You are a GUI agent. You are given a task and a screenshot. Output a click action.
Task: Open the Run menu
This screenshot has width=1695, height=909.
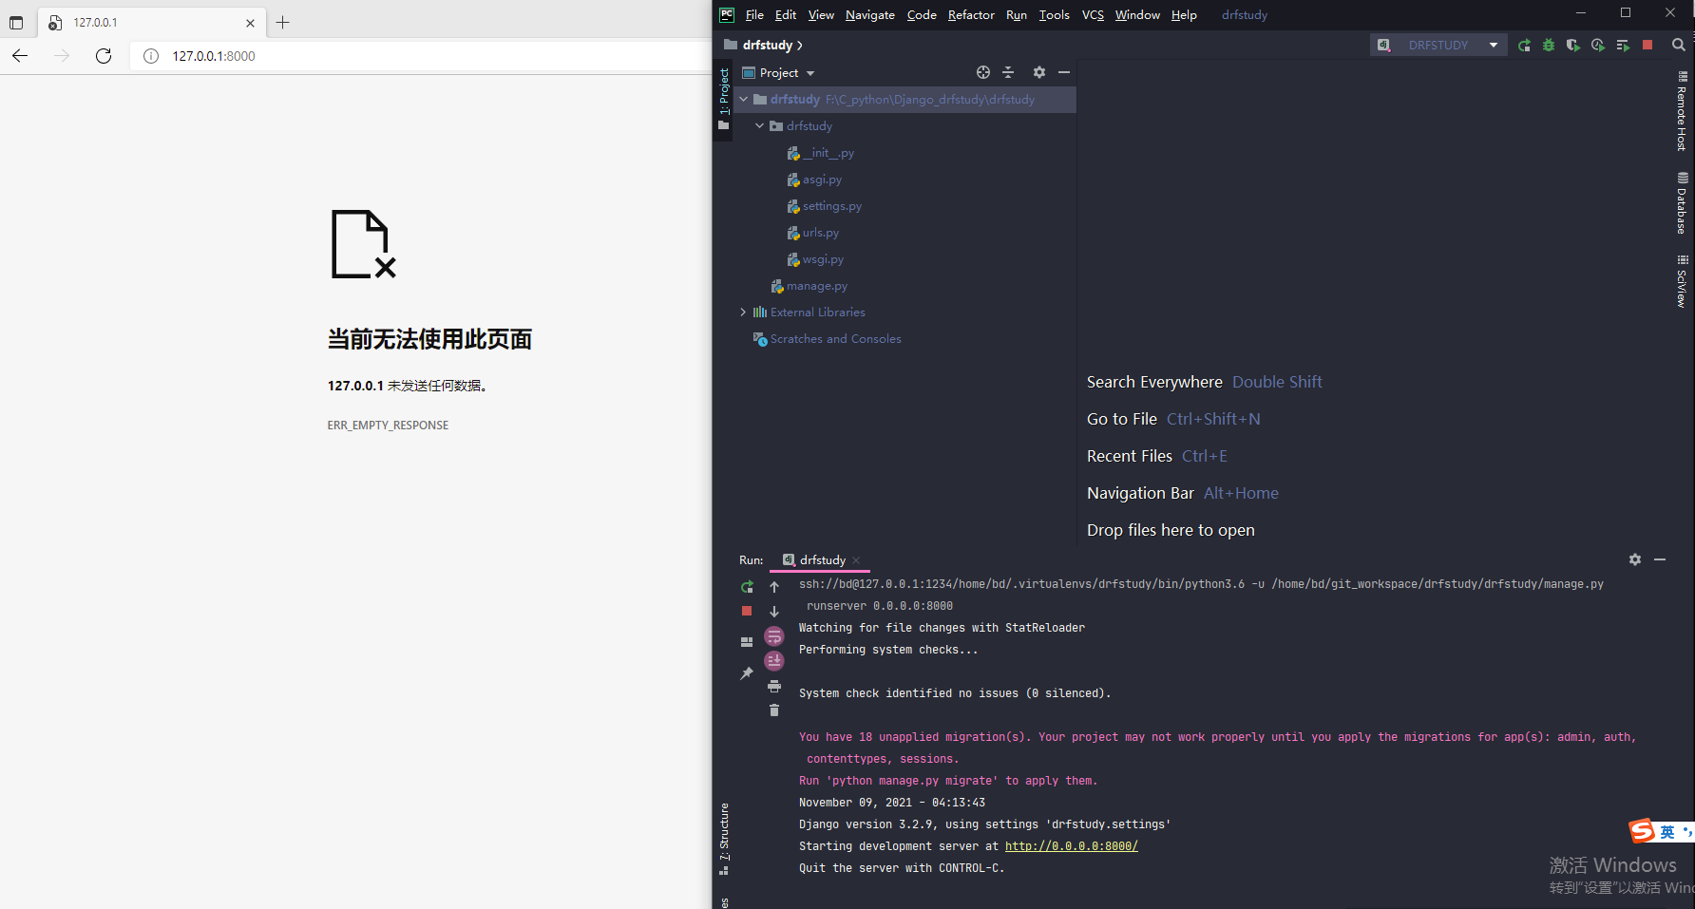pyautogui.click(x=1017, y=14)
